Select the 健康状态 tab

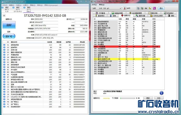click(x=126, y=15)
